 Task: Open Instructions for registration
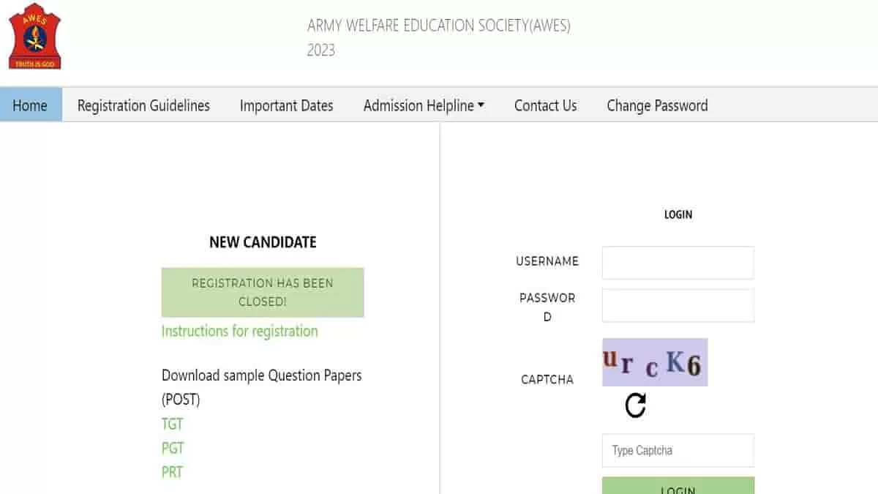click(x=239, y=331)
